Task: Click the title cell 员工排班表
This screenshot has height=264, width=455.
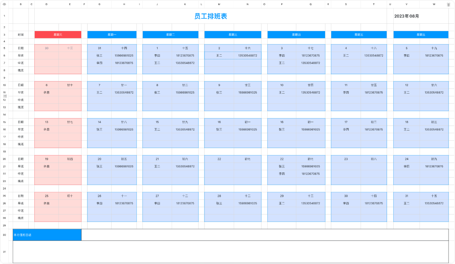Action: point(211,16)
